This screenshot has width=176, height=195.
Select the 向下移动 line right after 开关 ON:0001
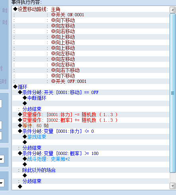pos(91,20)
